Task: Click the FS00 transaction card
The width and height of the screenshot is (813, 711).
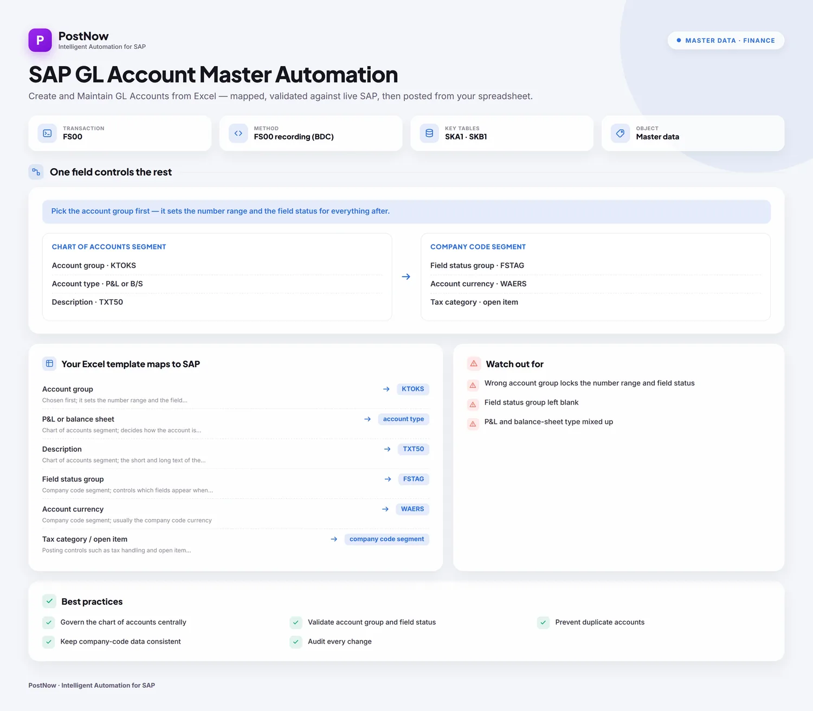Action: point(120,133)
